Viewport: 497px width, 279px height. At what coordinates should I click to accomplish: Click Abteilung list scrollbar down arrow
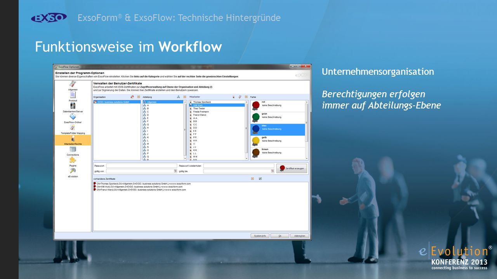click(185, 158)
